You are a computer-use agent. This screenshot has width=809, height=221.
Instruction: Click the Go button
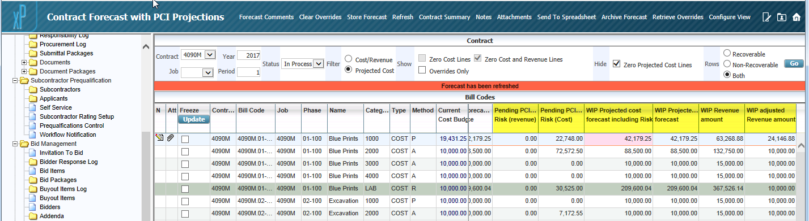794,64
